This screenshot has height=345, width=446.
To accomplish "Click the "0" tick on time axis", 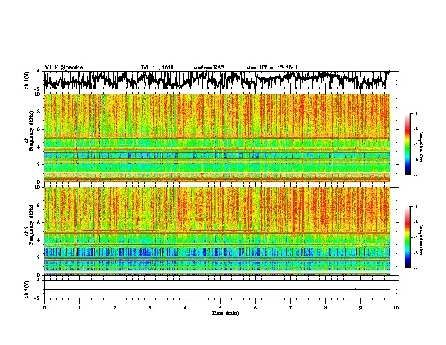I will 44,308.
